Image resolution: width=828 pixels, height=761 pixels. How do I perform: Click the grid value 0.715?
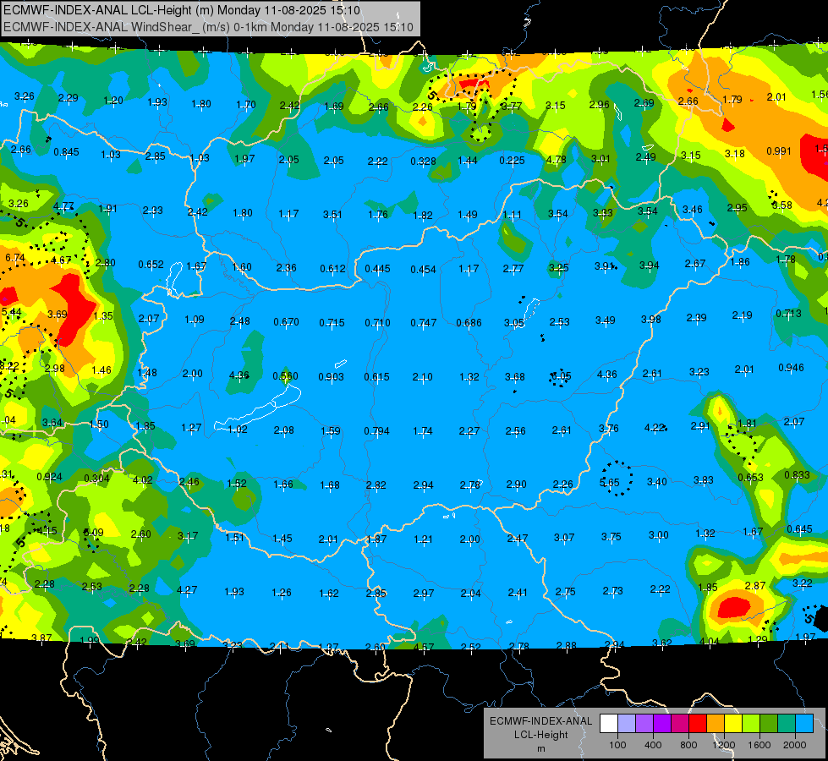click(x=332, y=323)
